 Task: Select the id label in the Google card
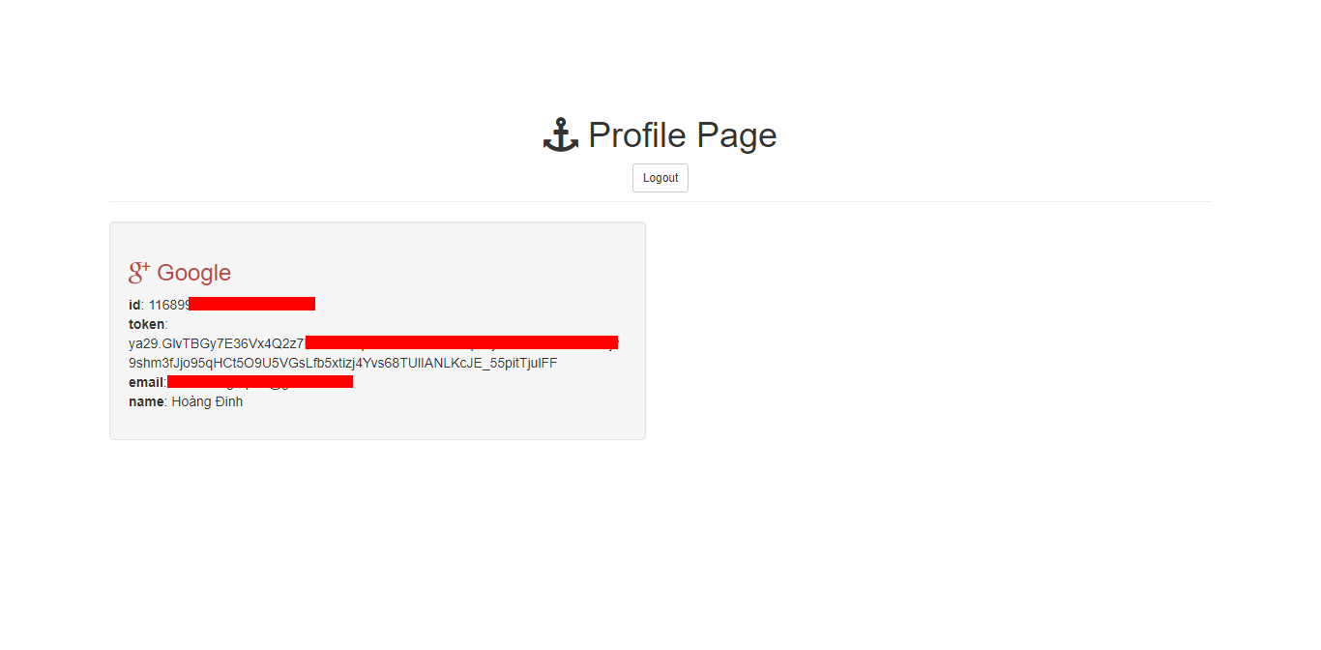click(x=134, y=305)
